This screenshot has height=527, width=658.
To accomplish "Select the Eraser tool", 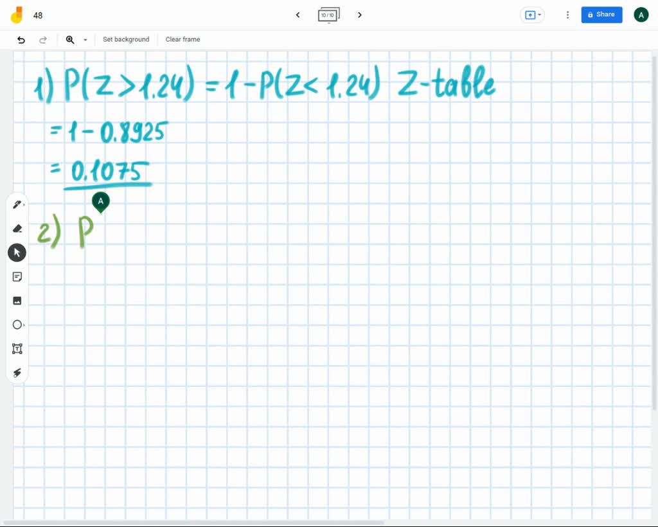I will point(17,228).
